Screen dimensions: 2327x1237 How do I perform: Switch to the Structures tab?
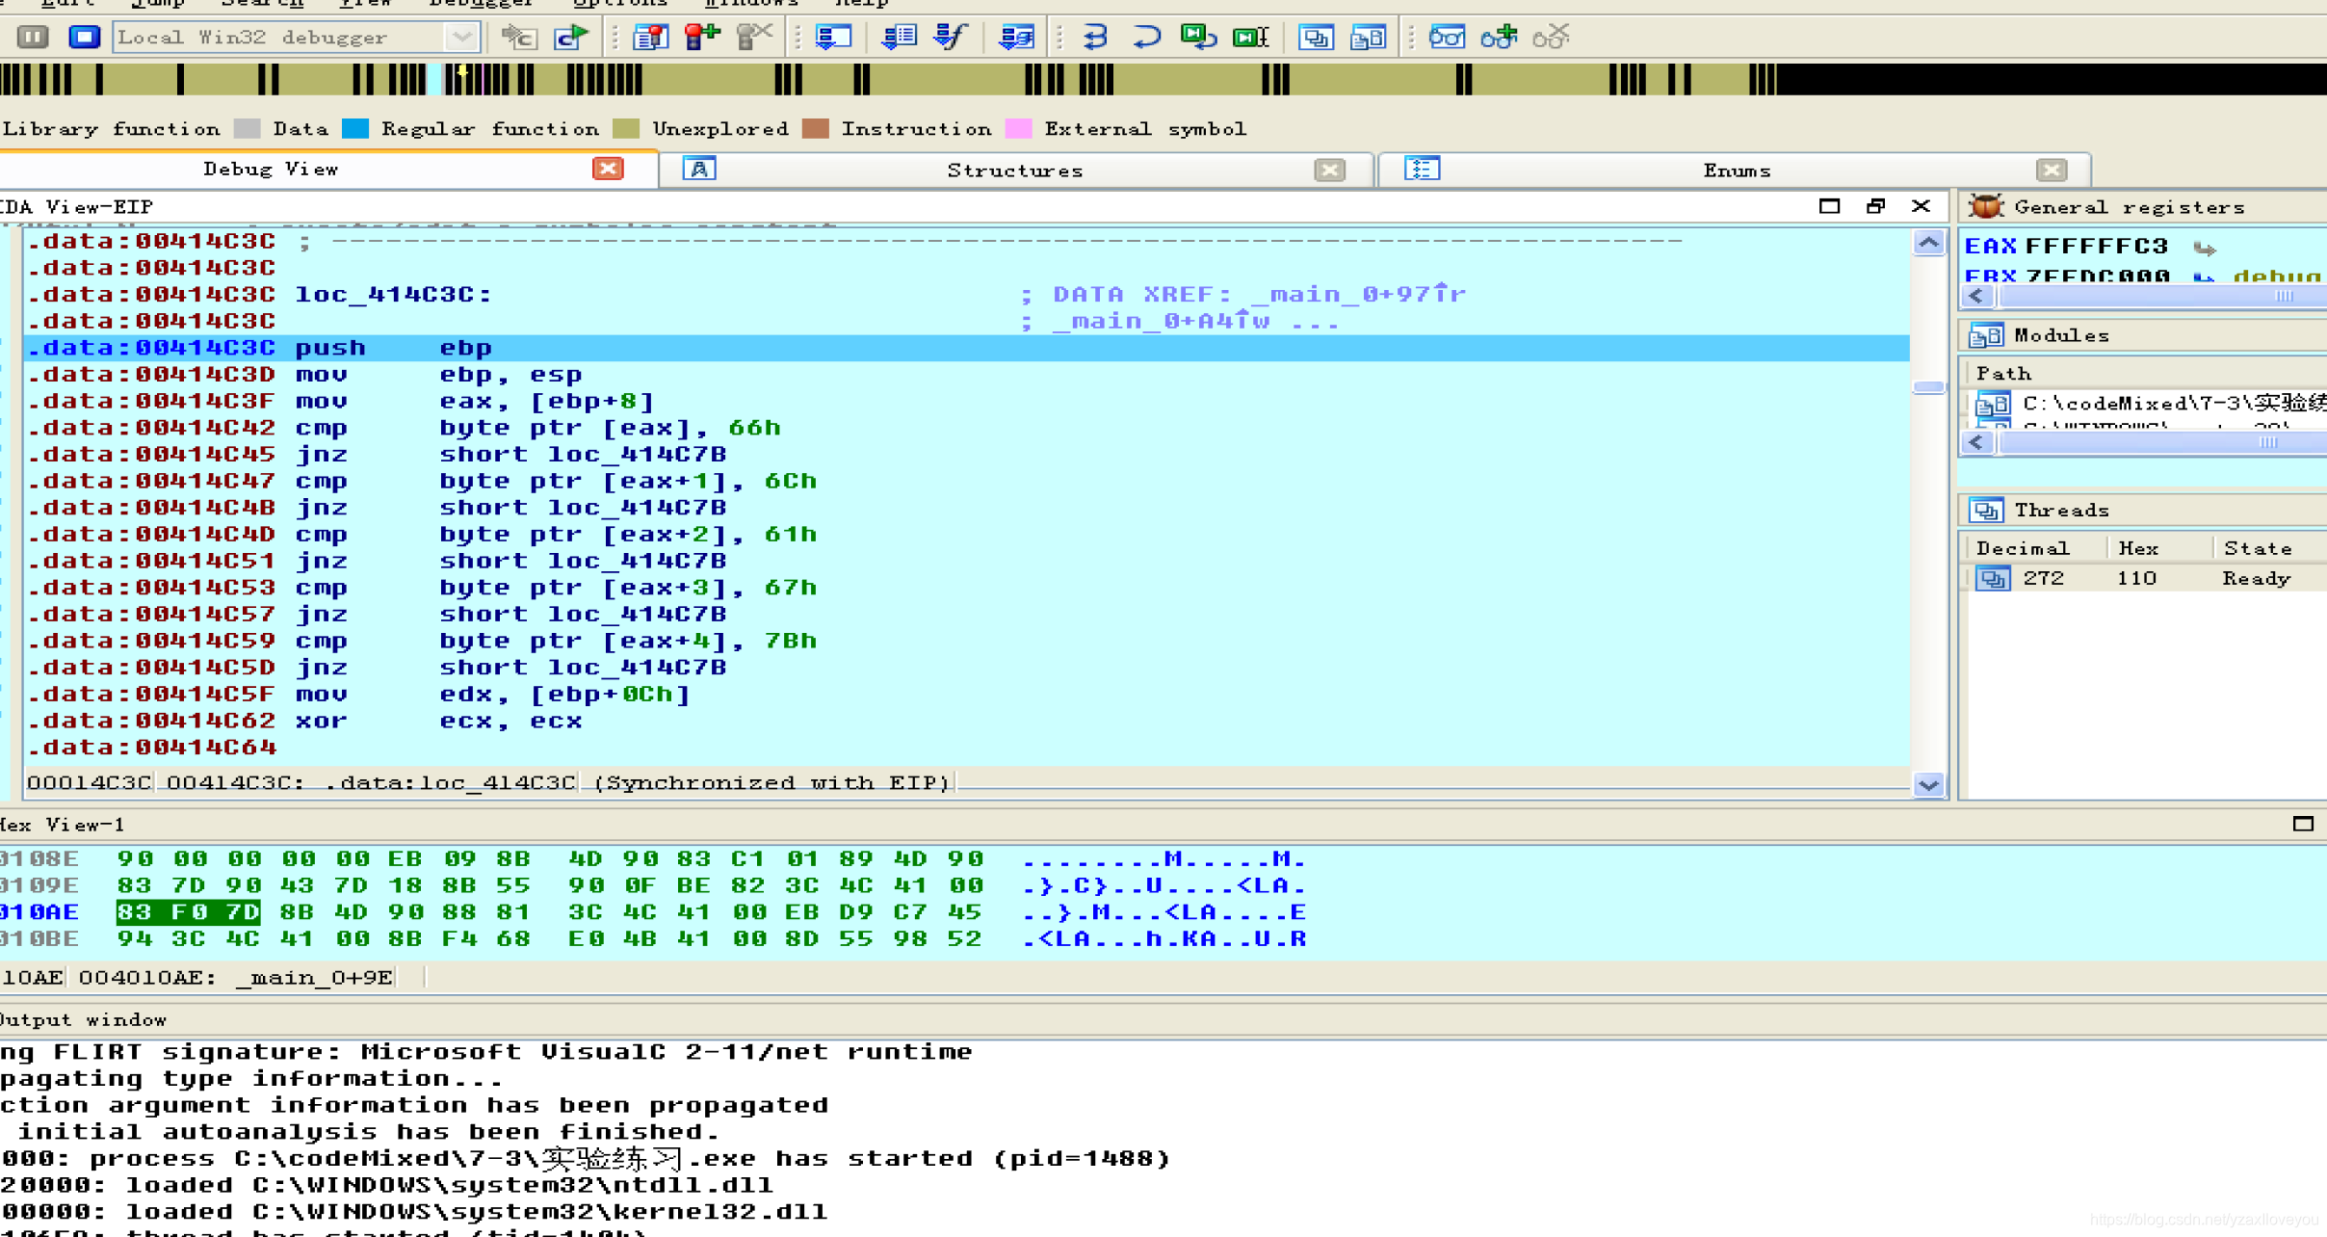[1015, 171]
